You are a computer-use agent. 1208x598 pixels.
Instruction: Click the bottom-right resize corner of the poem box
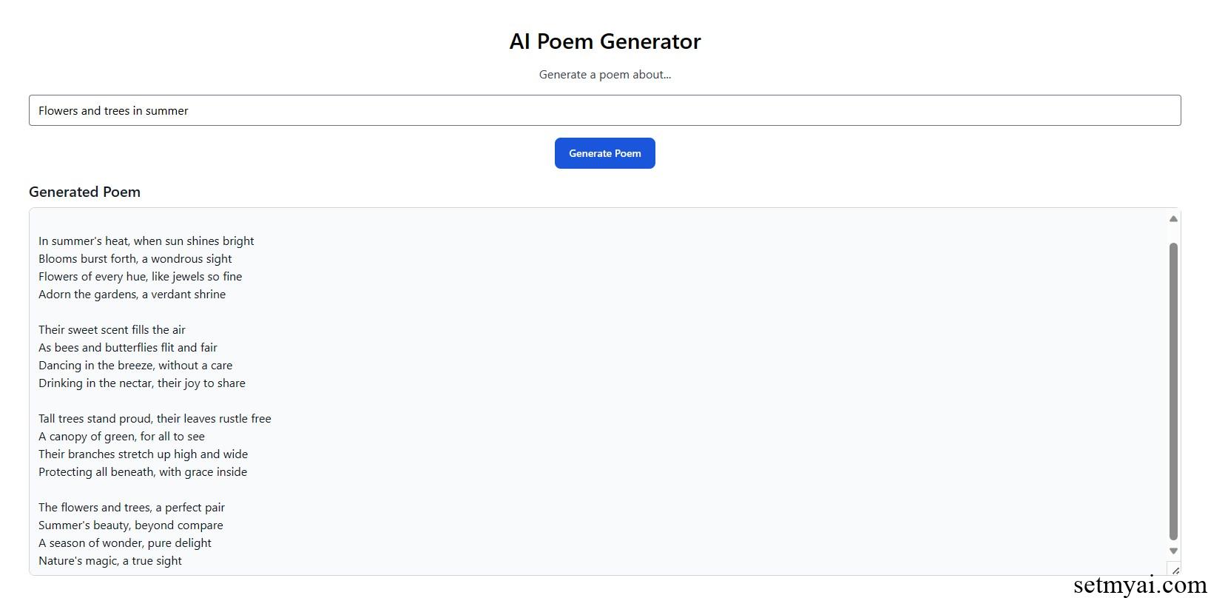(x=1174, y=569)
